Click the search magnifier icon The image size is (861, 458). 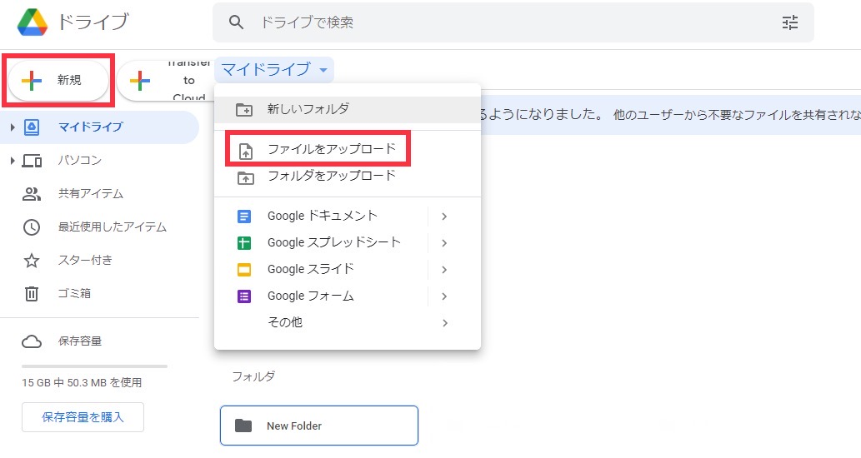pos(236,22)
